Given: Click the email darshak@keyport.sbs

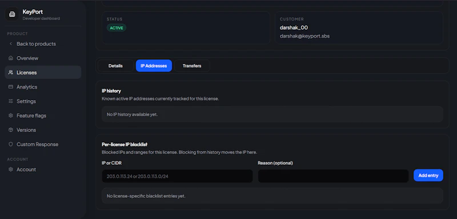Looking at the screenshot, I should tap(305, 36).
